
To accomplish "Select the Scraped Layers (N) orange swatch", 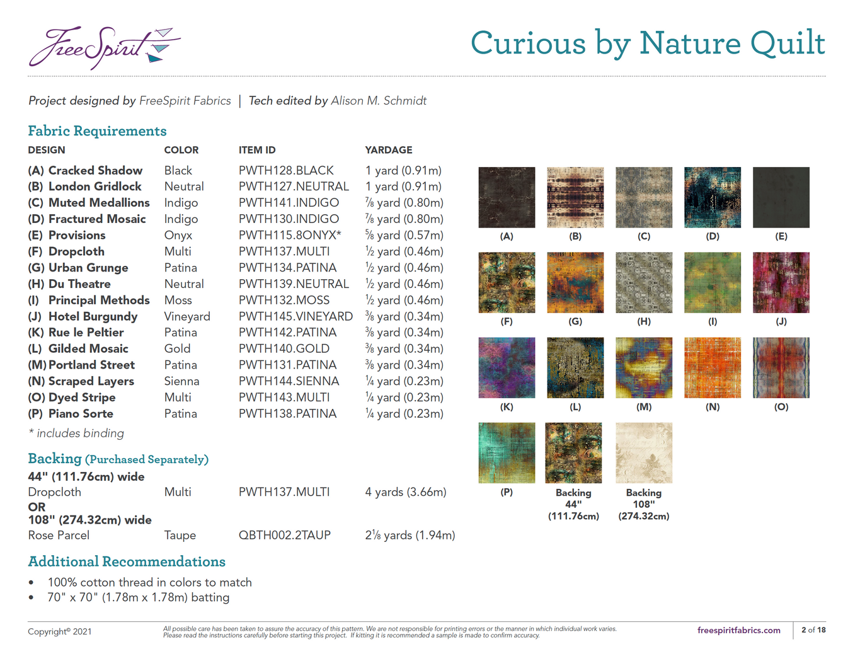I will [x=713, y=367].
